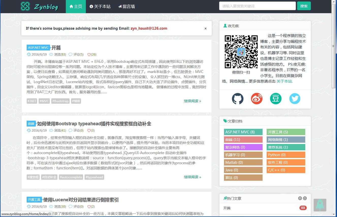Select the #typeahead tag
Image resolution: width=337 pixels, height=217 pixels.
pos(94,177)
